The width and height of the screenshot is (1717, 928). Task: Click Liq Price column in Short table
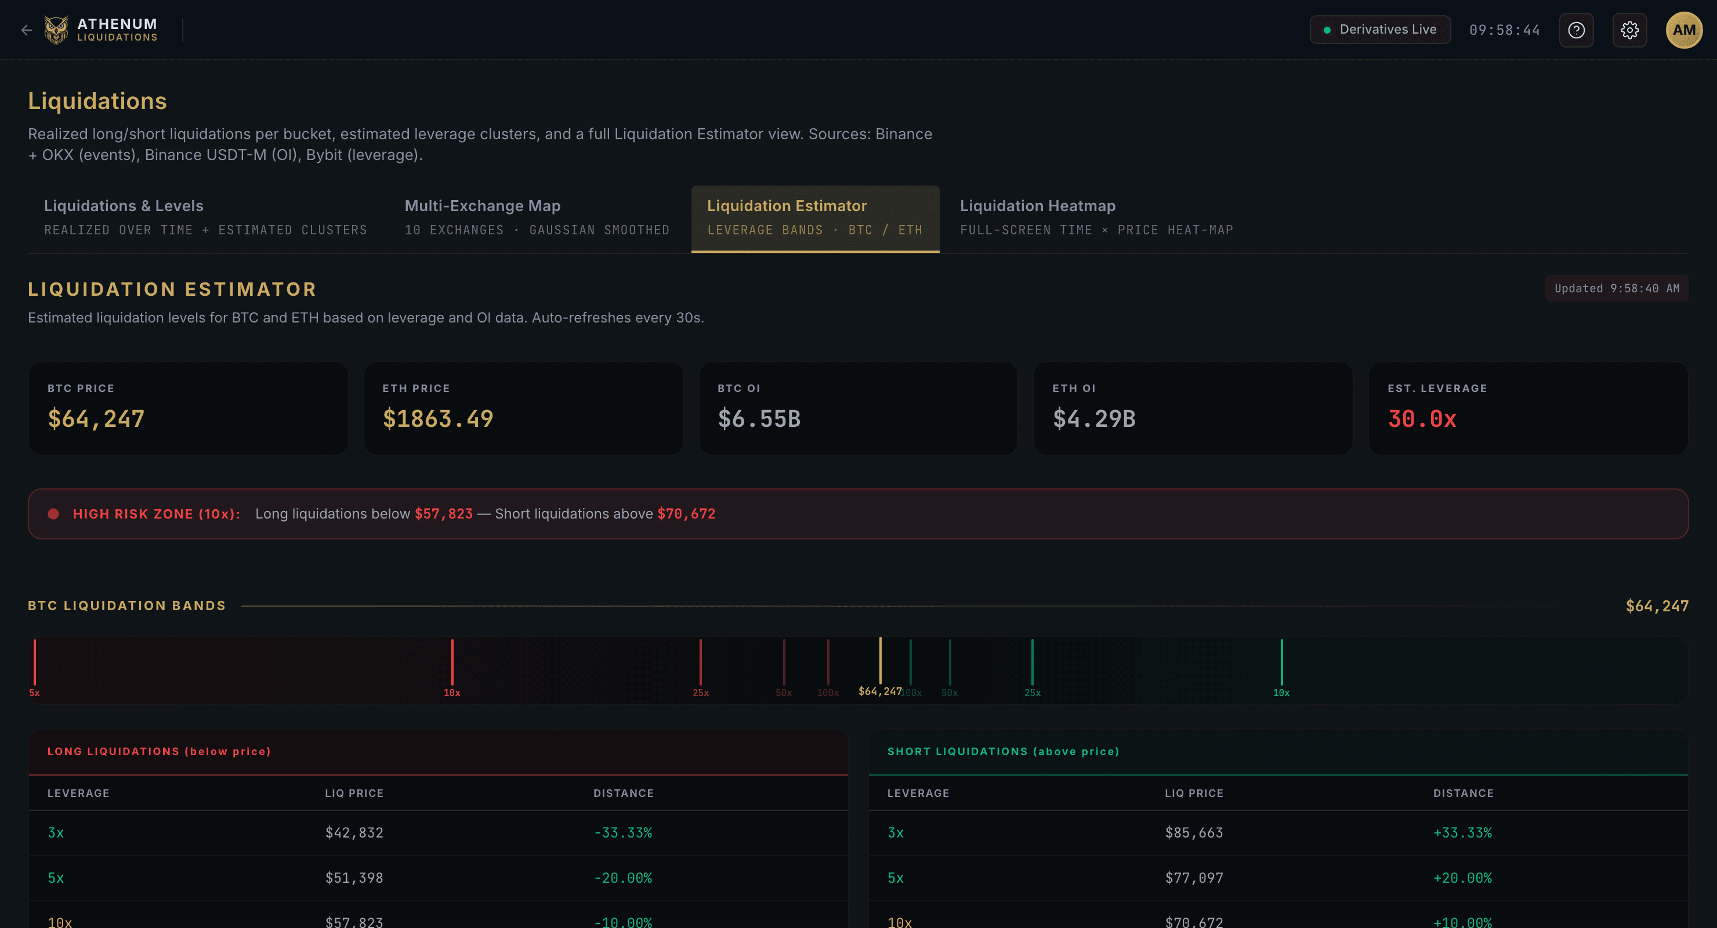click(1194, 793)
